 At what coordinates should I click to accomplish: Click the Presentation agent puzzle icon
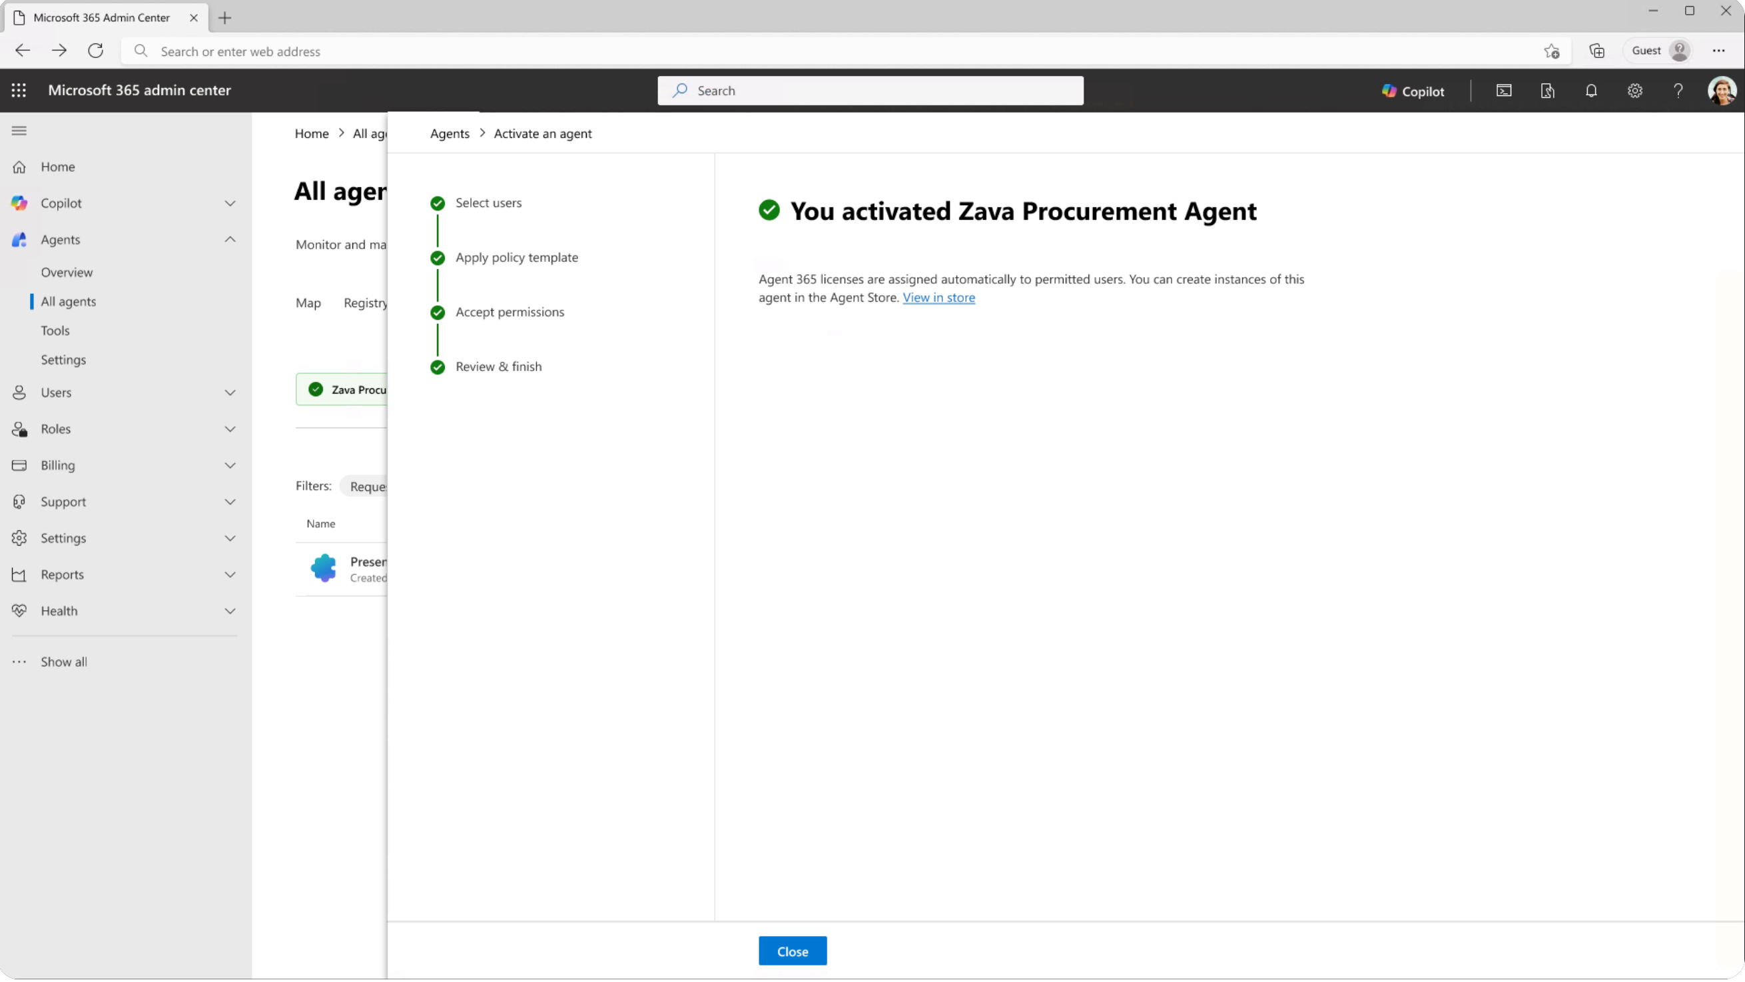323,568
